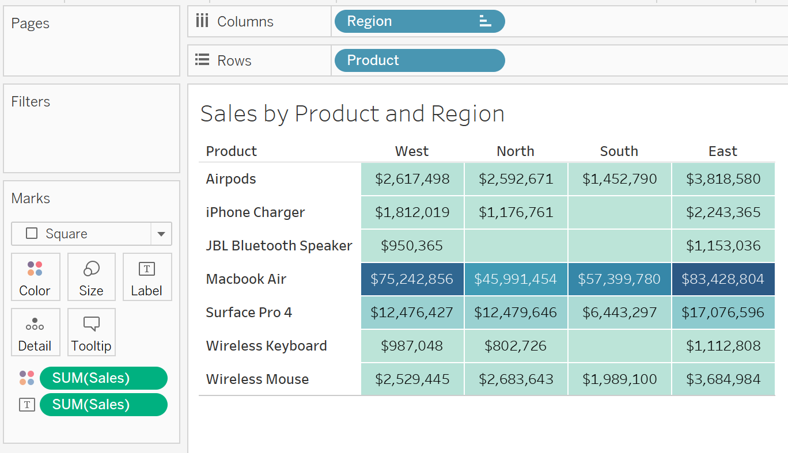Click the Pages shelf label
This screenshot has height=453, width=788.
(31, 24)
